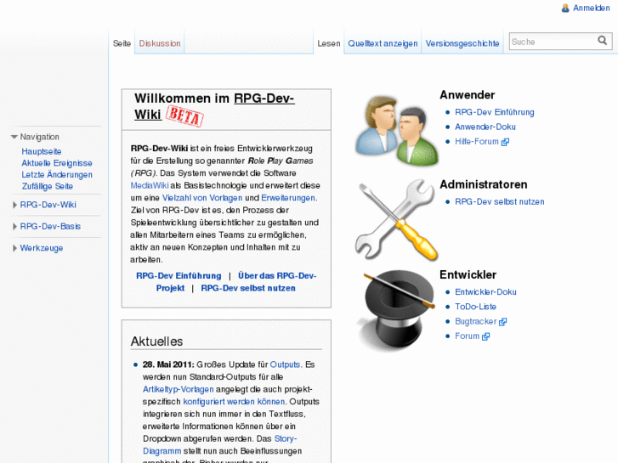This screenshot has height=463, width=618.
Task: Expand the RPG-Dev-Basis sidebar section
Action: coord(14,227)
